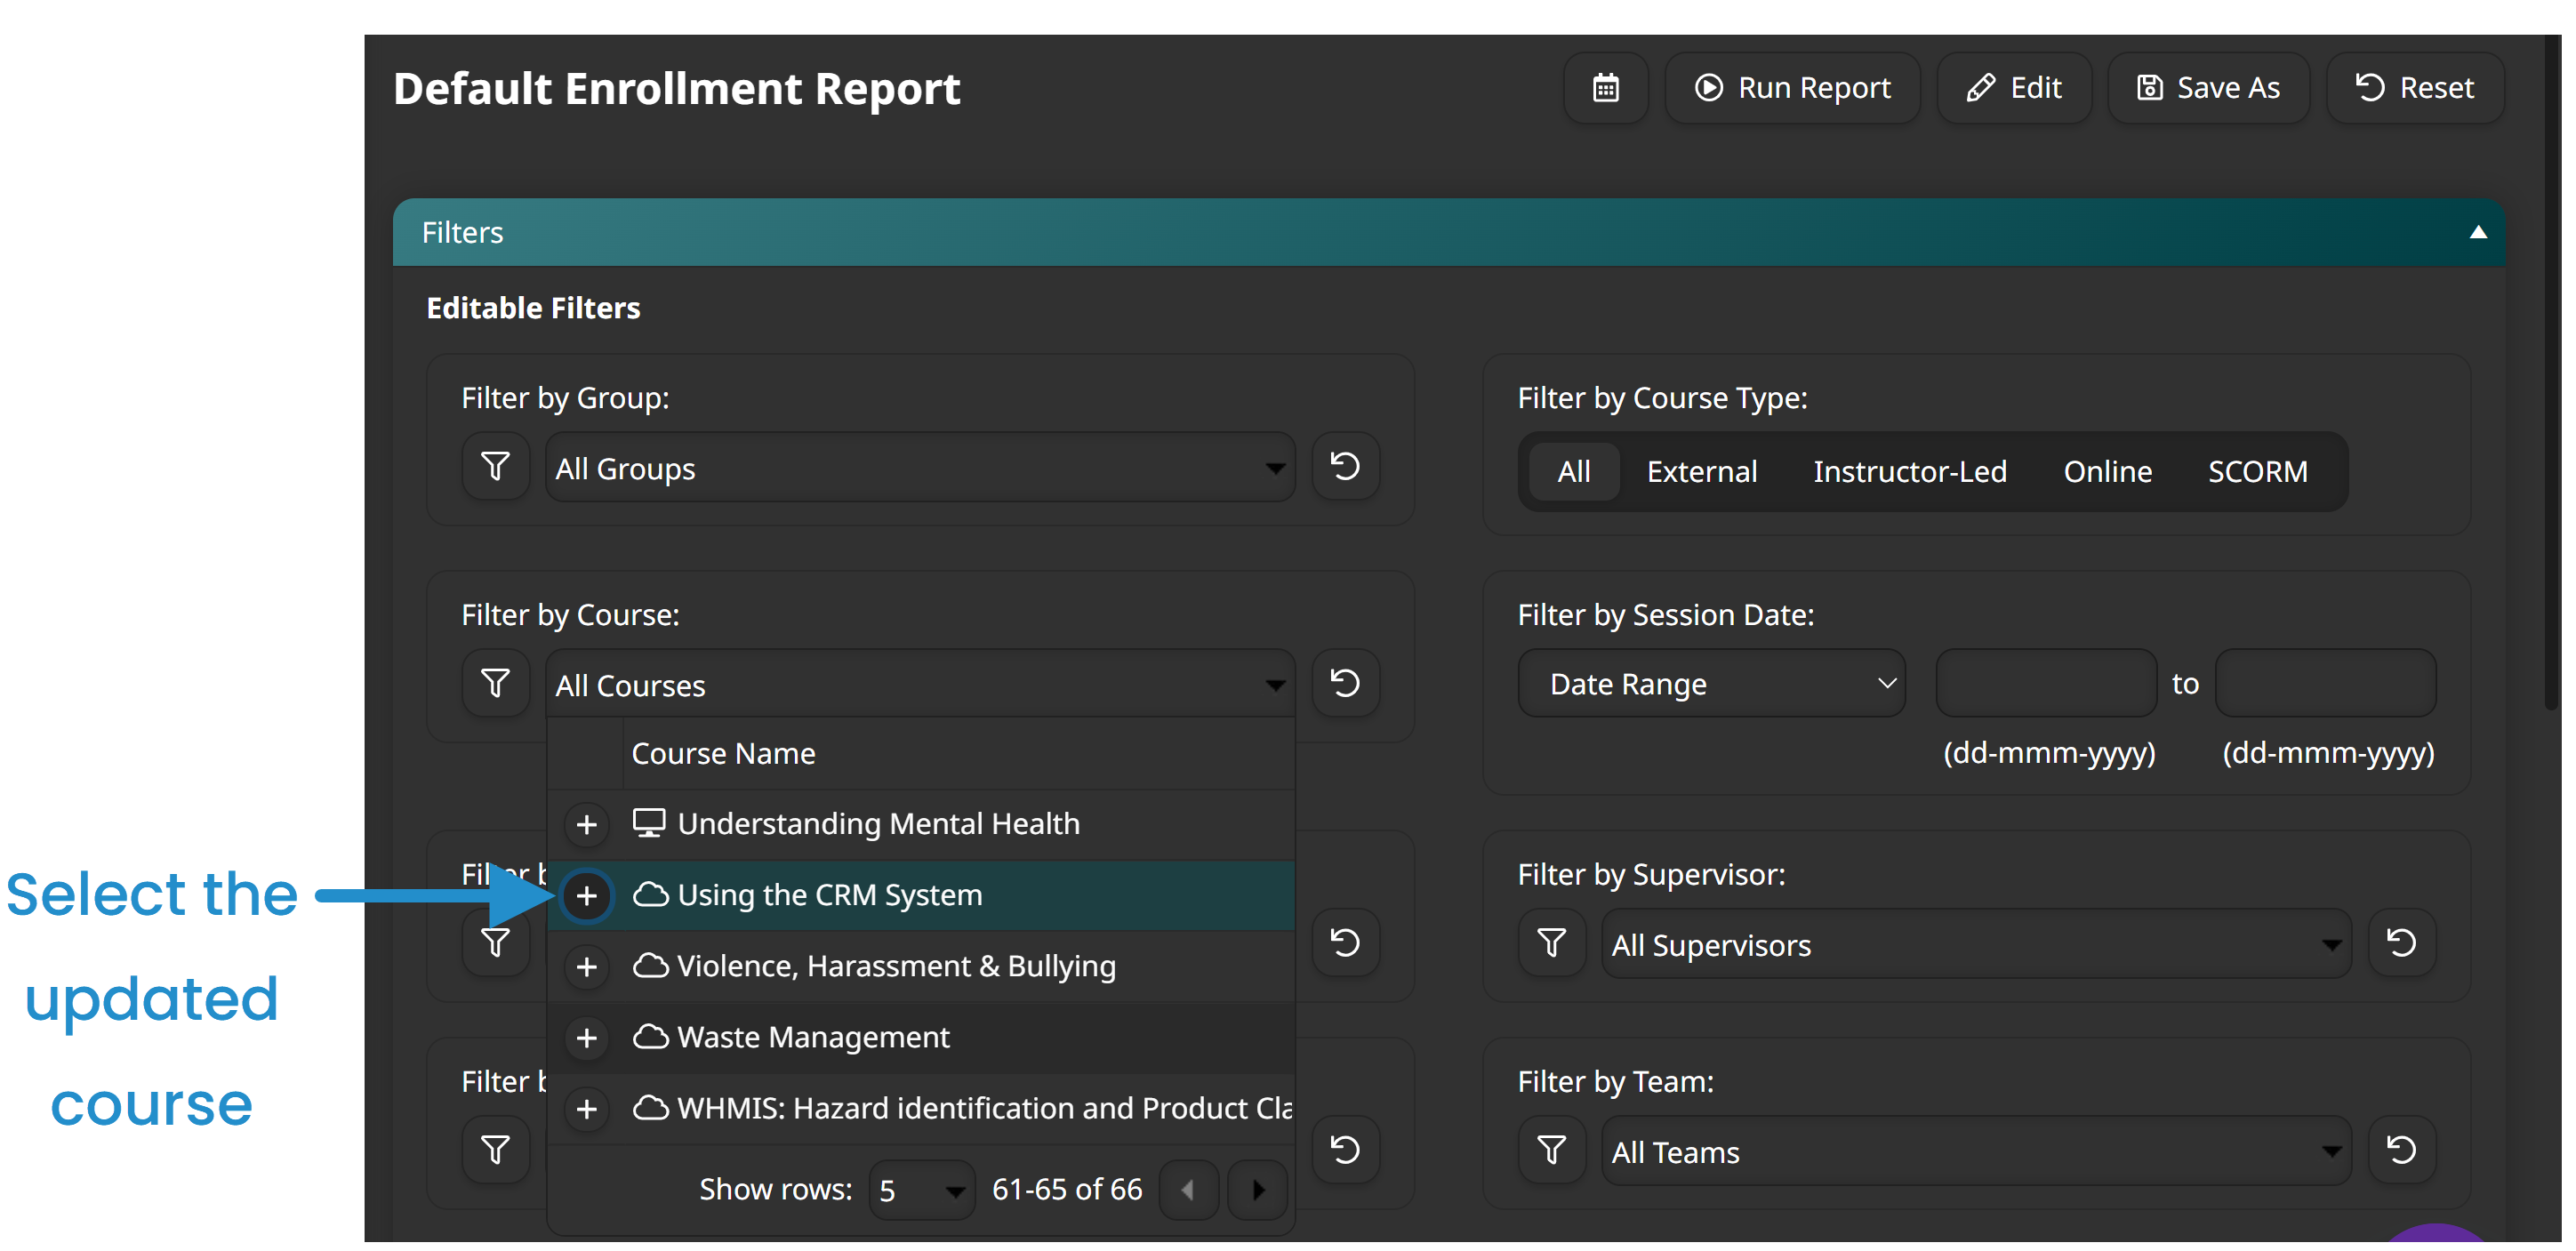
Task: Go to previous page of courses
Action: click(x=1187, y=1190)
